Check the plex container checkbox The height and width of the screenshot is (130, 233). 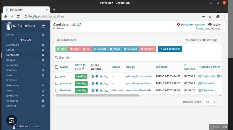56,76
